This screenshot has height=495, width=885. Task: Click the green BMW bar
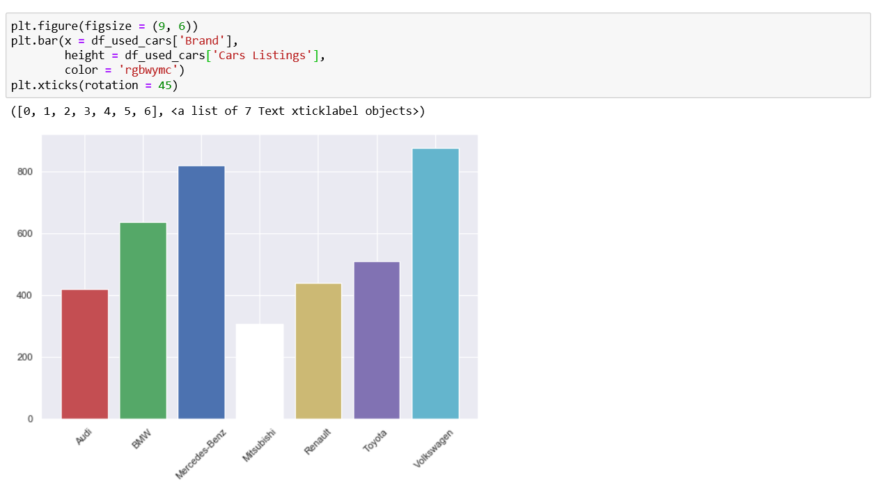[143, 320]
